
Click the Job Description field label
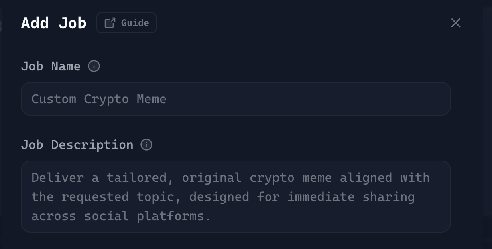point(77,145)
